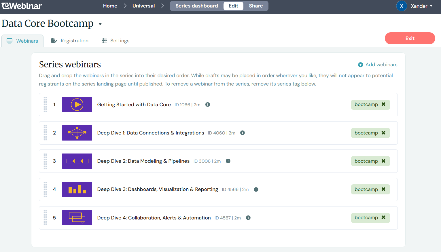Click the network thumbnail for Deep Dive 1
The height and width of the screenshot is (252, 441).
pyautogui.click(x=77, y=133)
